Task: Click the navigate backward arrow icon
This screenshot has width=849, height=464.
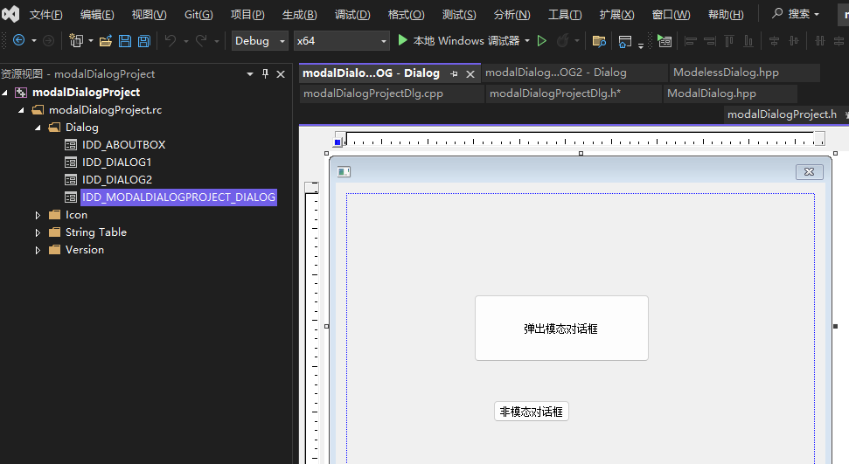Action: coord(18,40)
